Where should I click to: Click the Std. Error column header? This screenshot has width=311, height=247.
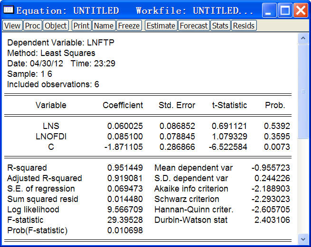[177, 105]
